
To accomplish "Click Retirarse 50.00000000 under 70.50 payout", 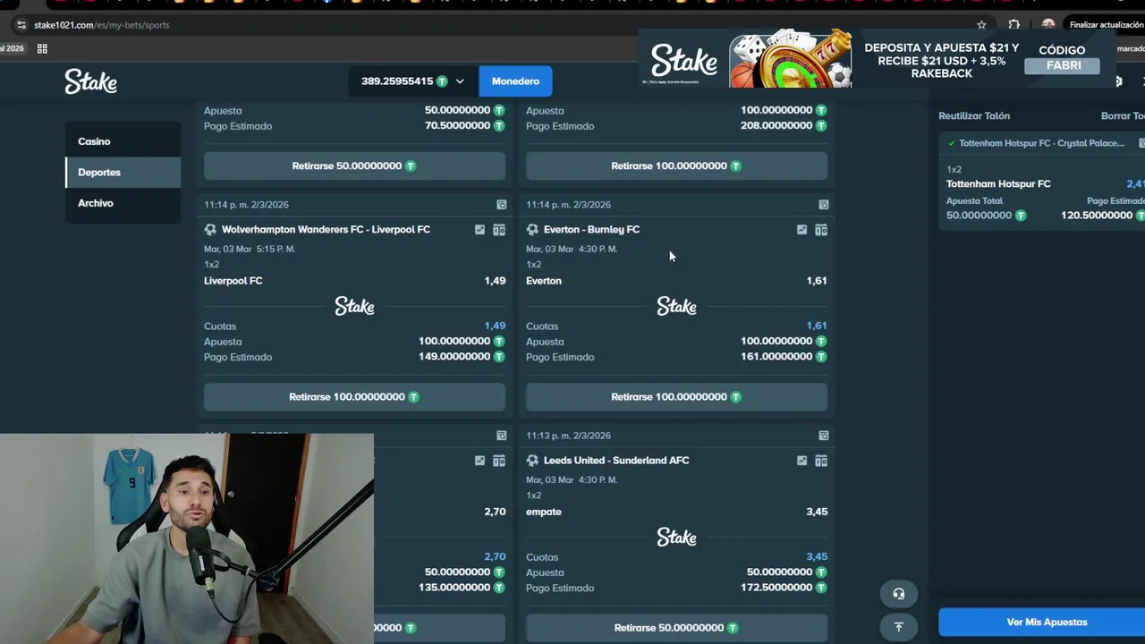I will 354,165.
